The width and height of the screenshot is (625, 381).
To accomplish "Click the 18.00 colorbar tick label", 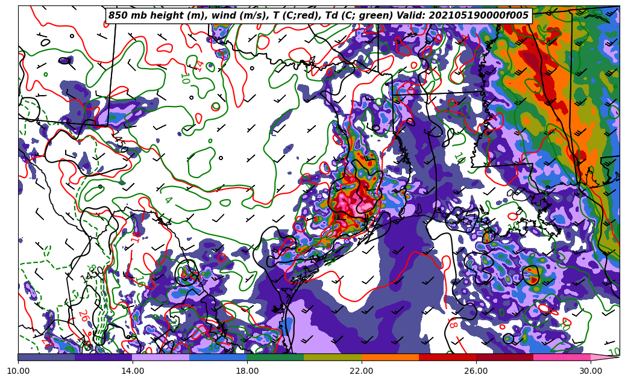I will pos(247,371).
